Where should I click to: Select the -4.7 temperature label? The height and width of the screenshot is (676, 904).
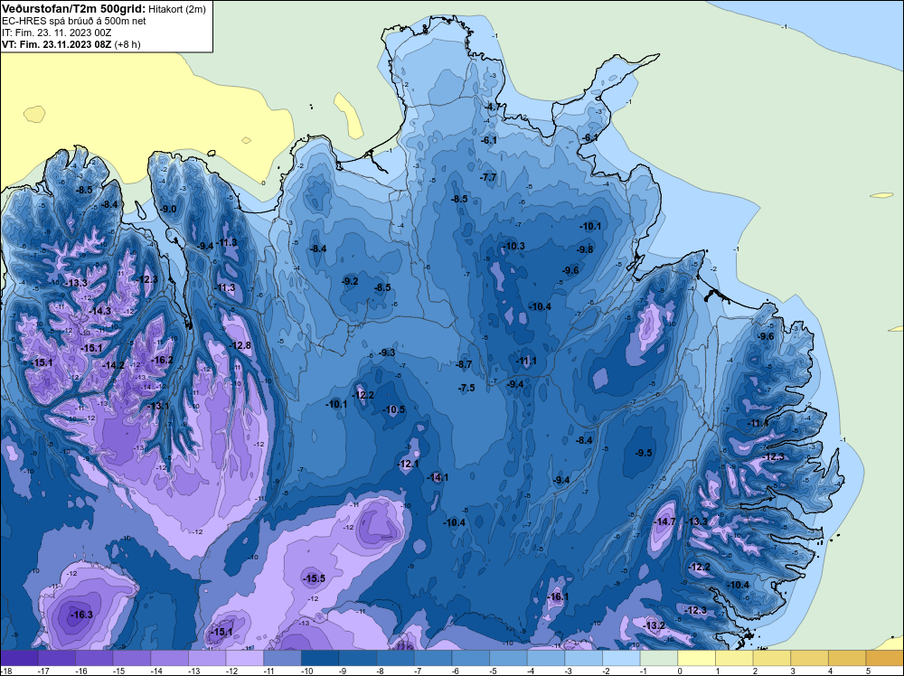tap(493, 108)
